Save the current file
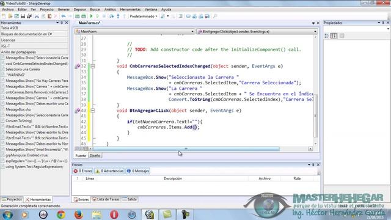 (23, 16)
